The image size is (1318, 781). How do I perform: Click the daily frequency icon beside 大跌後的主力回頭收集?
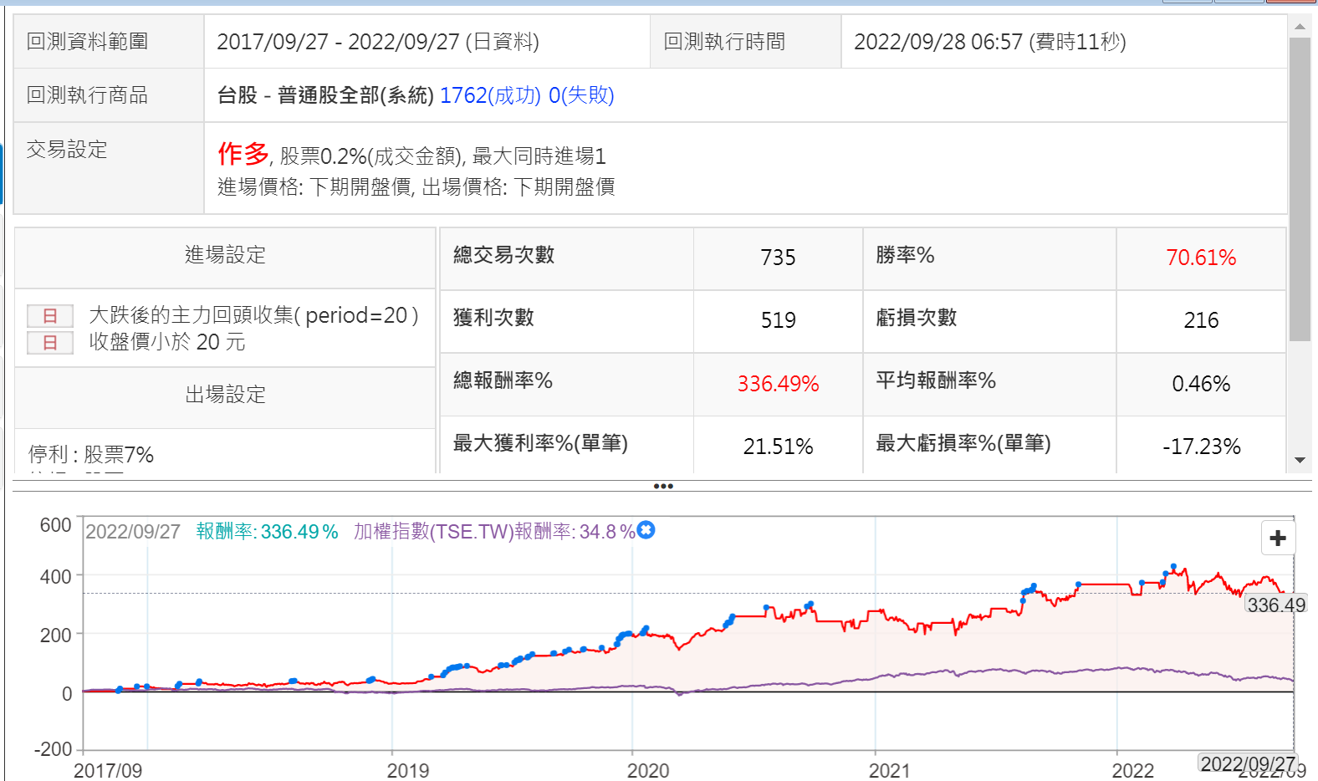click(50, 315)
